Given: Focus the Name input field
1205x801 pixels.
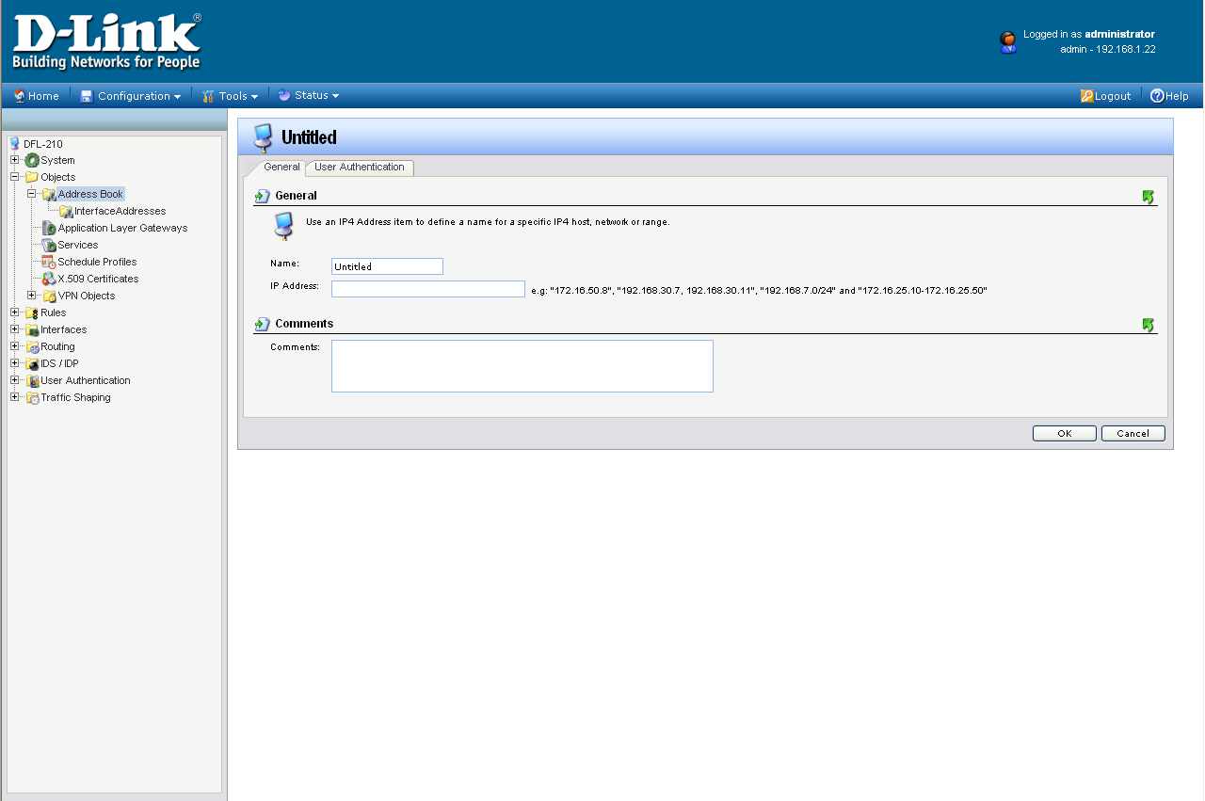Looking at the screenshot, I should (x=387, y=266).
